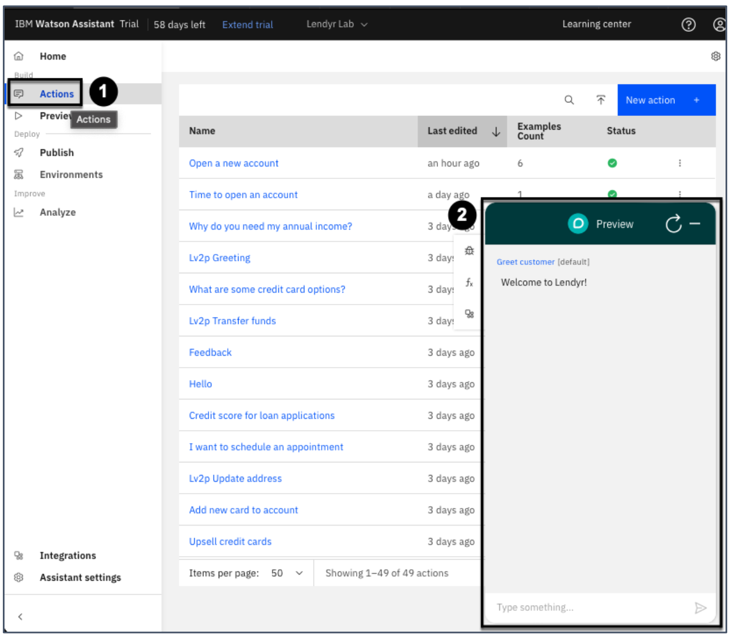734x642 pixels.
Task: Minimize the Preview panel
Action: (x=695, y=224)
